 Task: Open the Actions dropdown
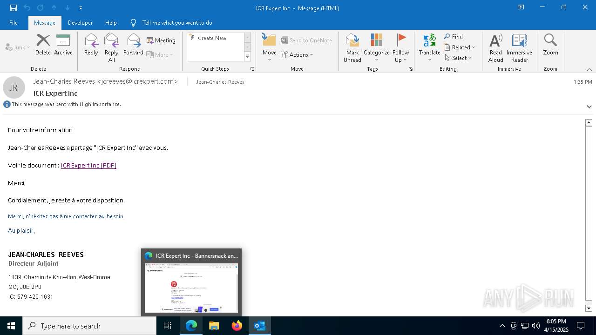point(297,54)
